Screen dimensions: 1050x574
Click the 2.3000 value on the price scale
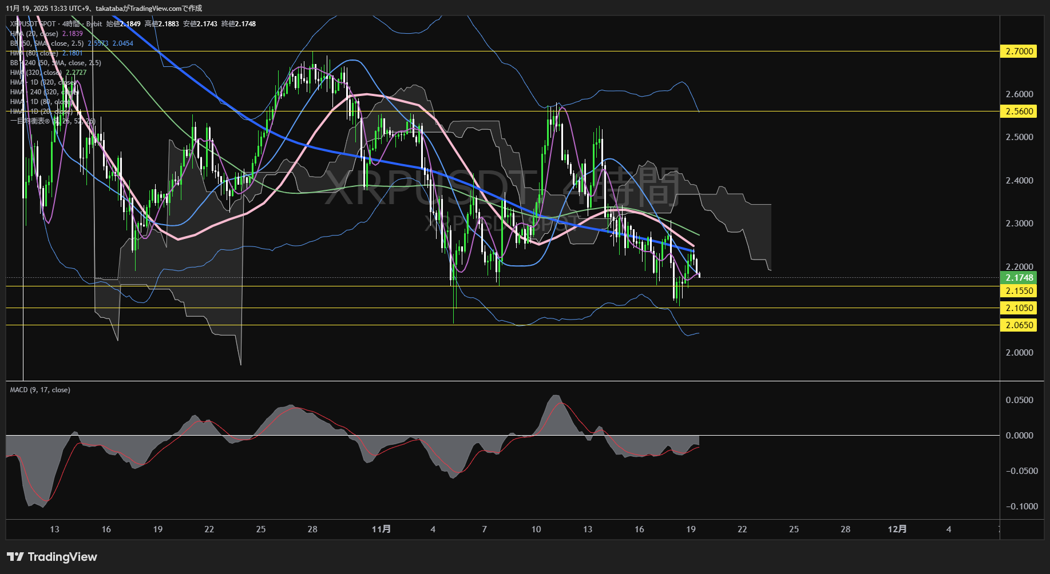pos(1021,224)
